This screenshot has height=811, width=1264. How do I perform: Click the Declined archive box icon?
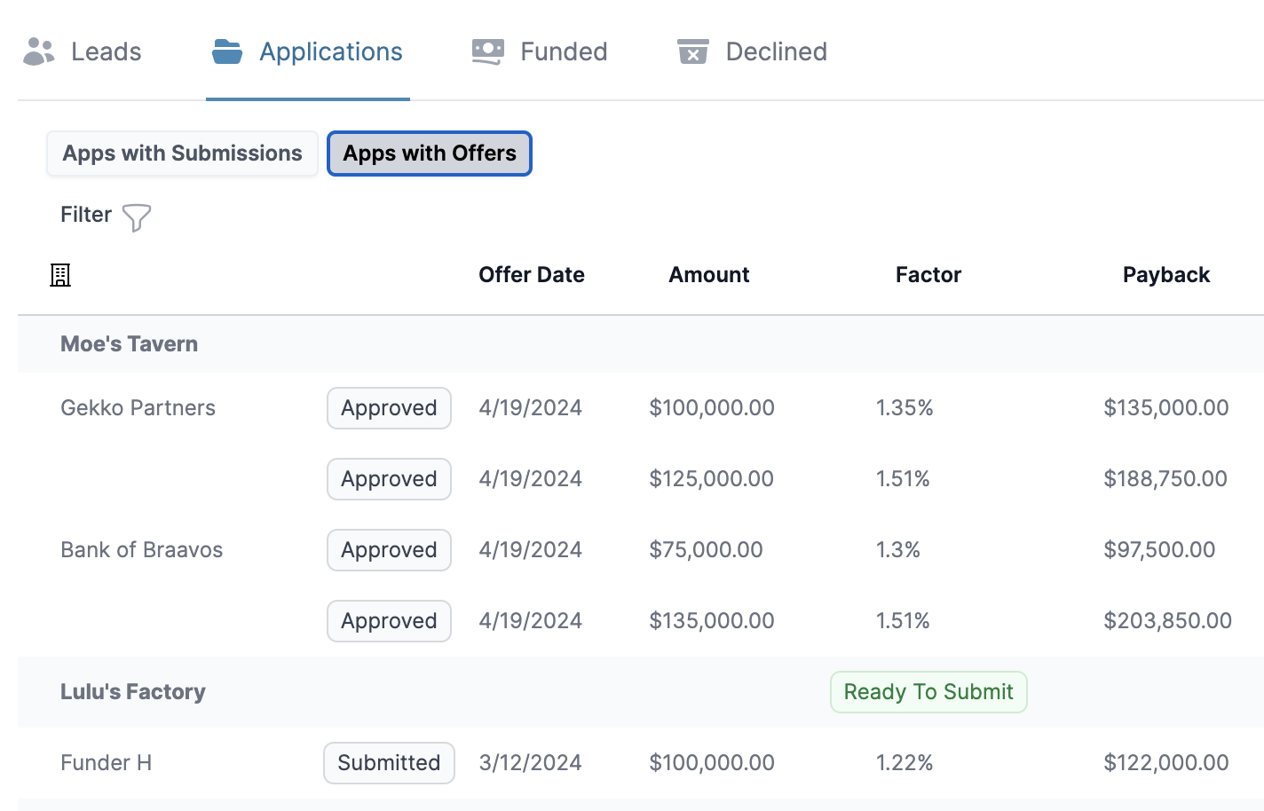(693, 51)
